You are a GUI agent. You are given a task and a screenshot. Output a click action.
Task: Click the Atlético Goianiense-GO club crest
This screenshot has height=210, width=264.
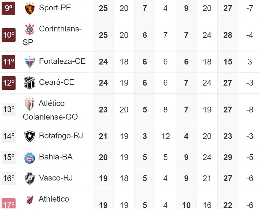coord(30,104)
